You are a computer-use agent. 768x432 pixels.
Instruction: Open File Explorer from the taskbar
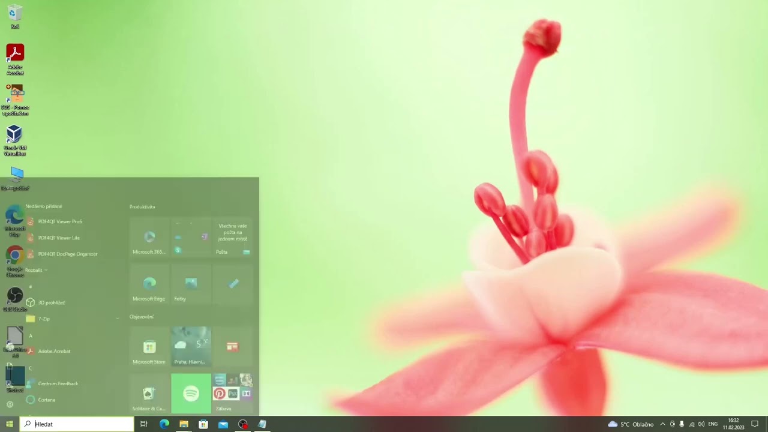point(184,424)
